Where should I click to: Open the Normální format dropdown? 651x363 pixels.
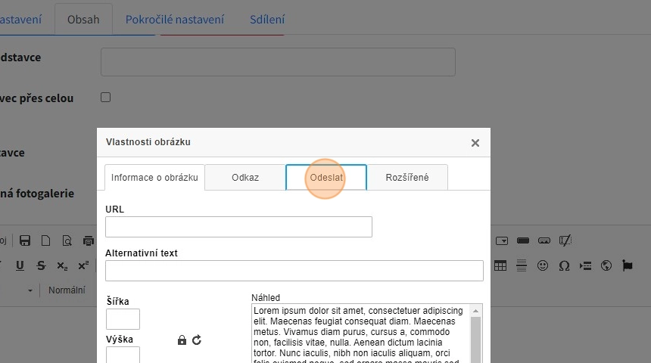(x=67, y=290)
